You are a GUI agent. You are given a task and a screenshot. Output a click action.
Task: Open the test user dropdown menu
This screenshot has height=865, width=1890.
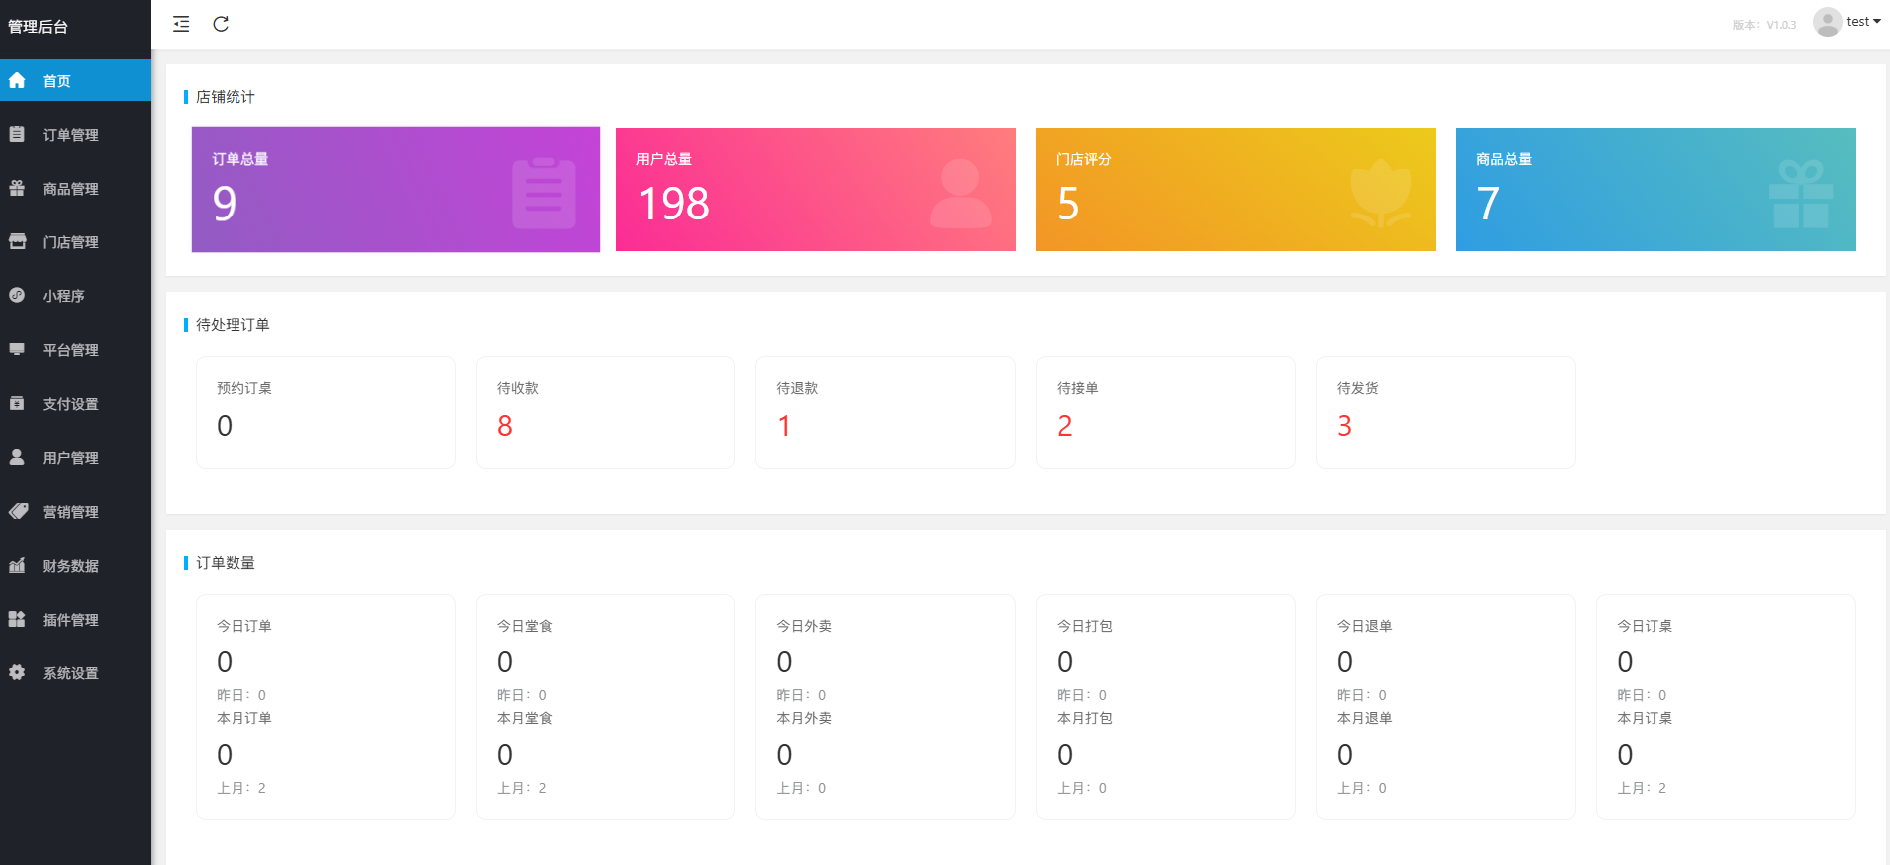[1862, 22]
